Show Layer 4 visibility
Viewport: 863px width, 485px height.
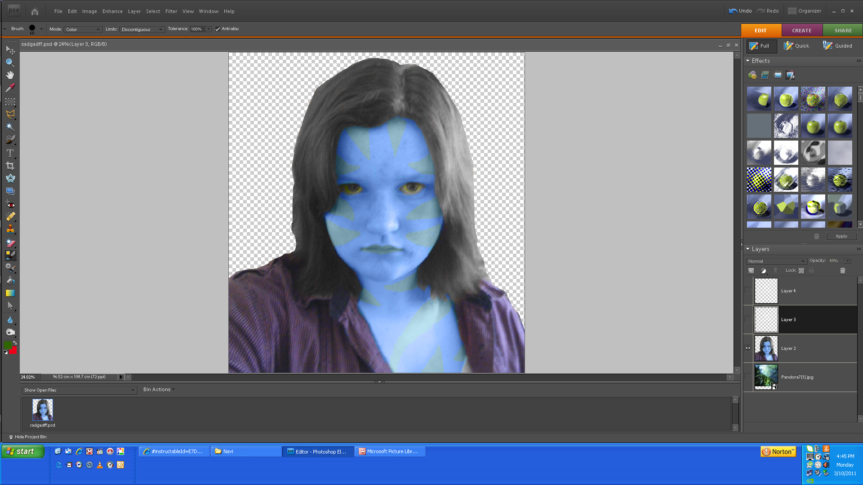[x=748, y=291]
